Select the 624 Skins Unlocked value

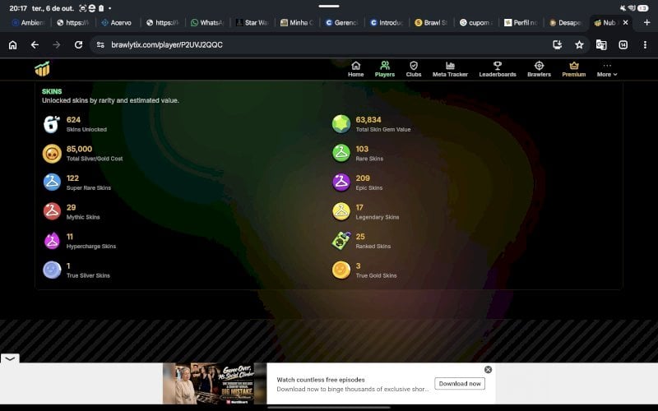point(73,120)
